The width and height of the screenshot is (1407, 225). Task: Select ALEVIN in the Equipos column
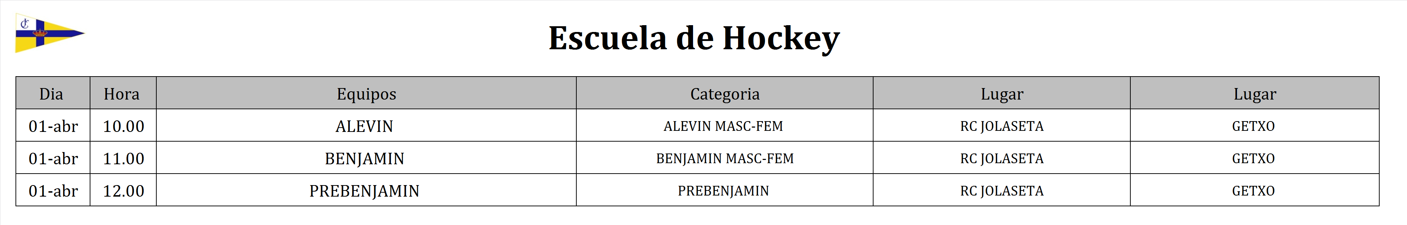click(x=364, y=126)
